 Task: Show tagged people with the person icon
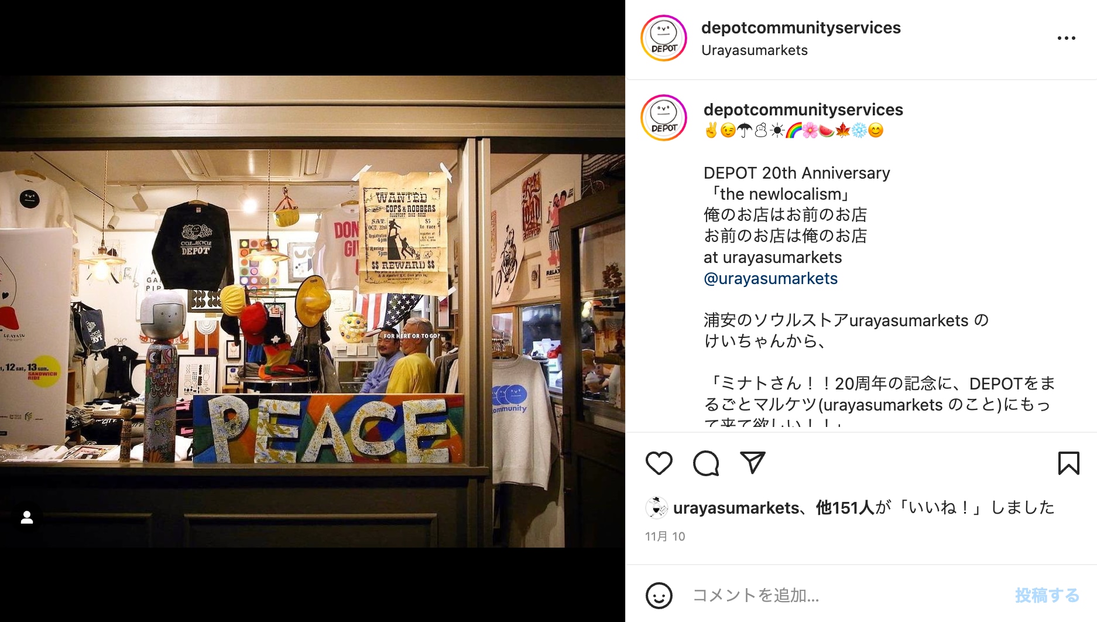pyautogui.click(x=27, y=518)
